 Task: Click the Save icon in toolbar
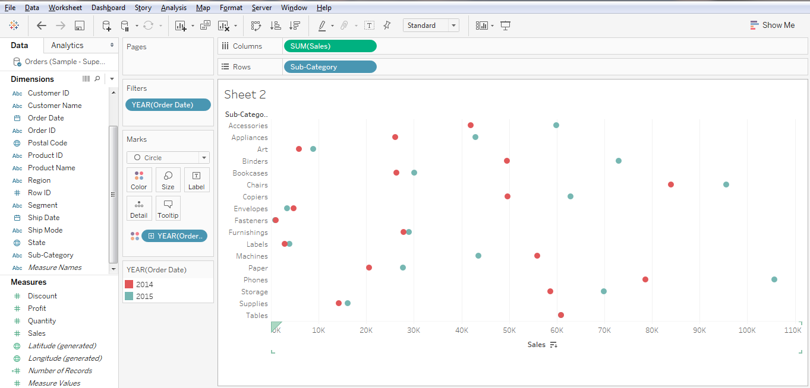(80, 26)
